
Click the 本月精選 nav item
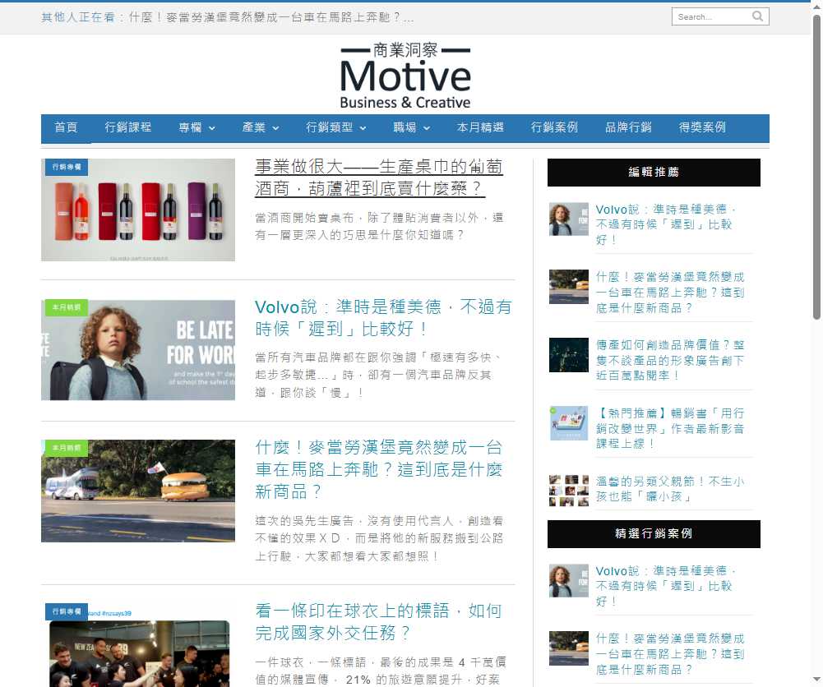point(480,128)
